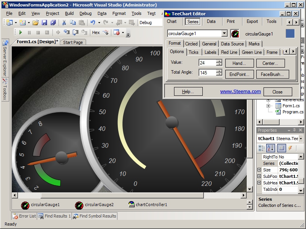This screenshot has height=229, width=306.
Task: Click the QuickWatch glasses icon in debug toolbar
Action: (106, 32)
